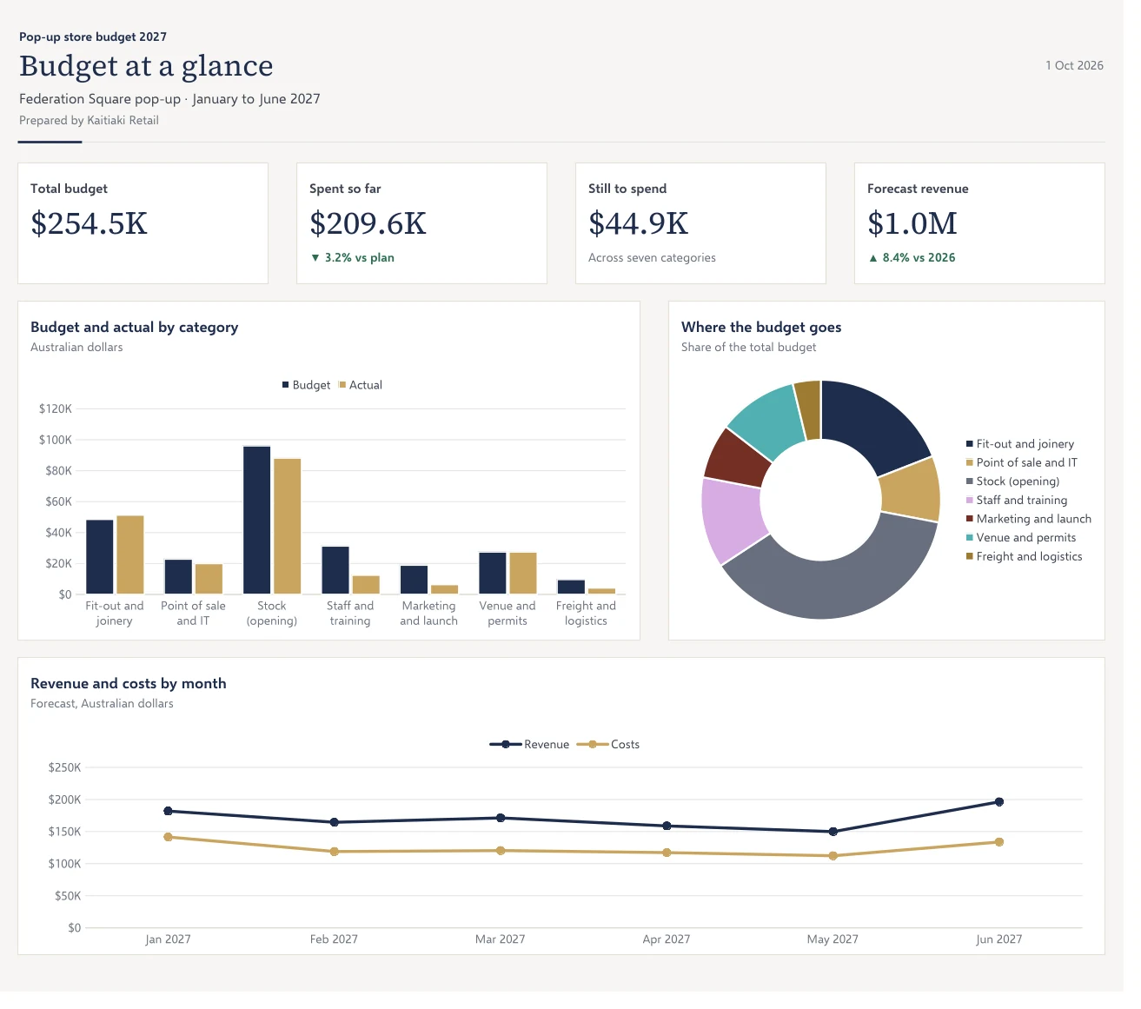Click the '1 Oct 2026' date
Screen dimensions: 1141x1009
(x=1075, y=66)
